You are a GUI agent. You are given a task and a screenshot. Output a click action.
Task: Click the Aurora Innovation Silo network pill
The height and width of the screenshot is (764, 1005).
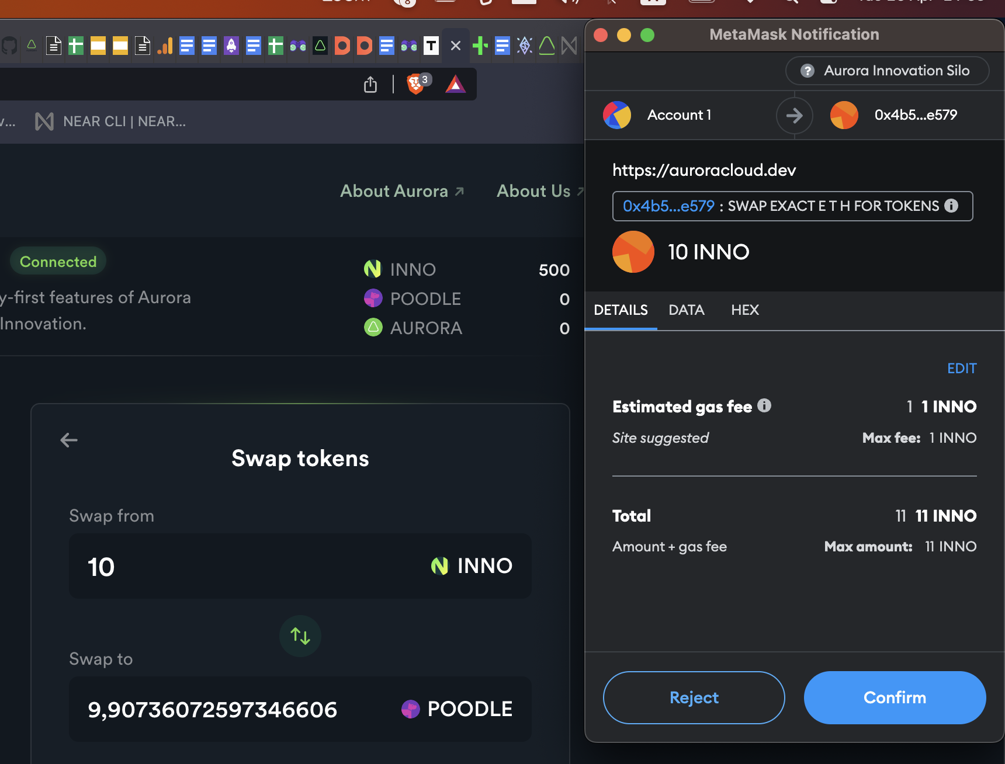pos(887,71)
